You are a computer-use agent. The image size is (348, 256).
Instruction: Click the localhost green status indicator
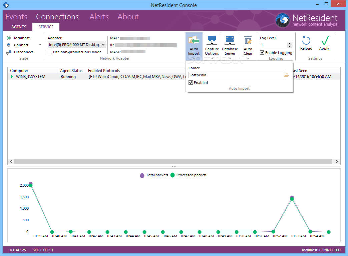(9, 38)
